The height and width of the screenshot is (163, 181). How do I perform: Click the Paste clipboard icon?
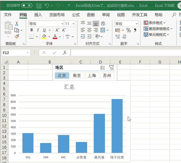8,25
